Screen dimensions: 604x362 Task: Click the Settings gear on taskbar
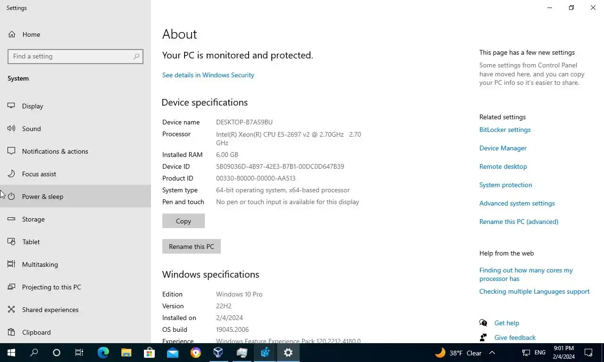(288, 353)
